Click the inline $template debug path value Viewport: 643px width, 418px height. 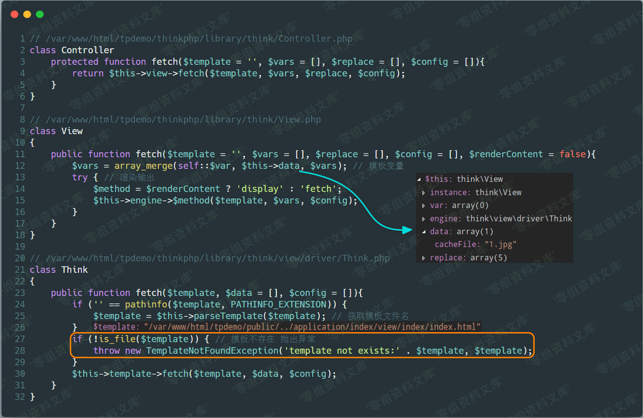click(312, 327)
